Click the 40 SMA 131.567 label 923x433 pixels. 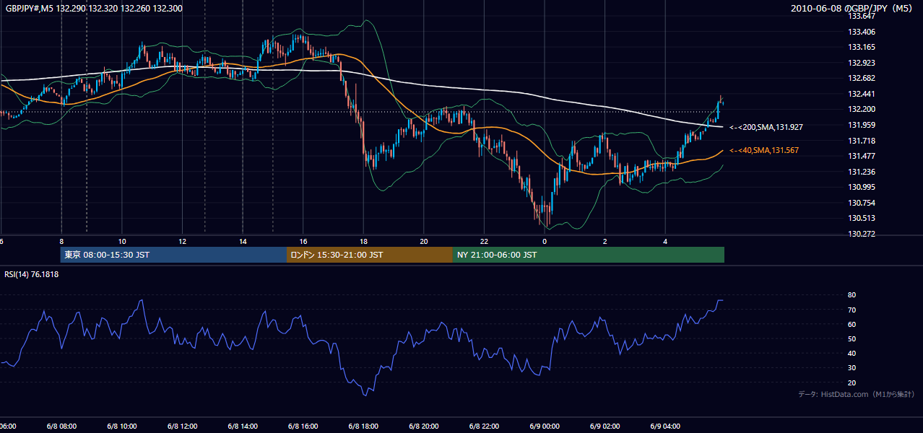[x=765, y=150]
